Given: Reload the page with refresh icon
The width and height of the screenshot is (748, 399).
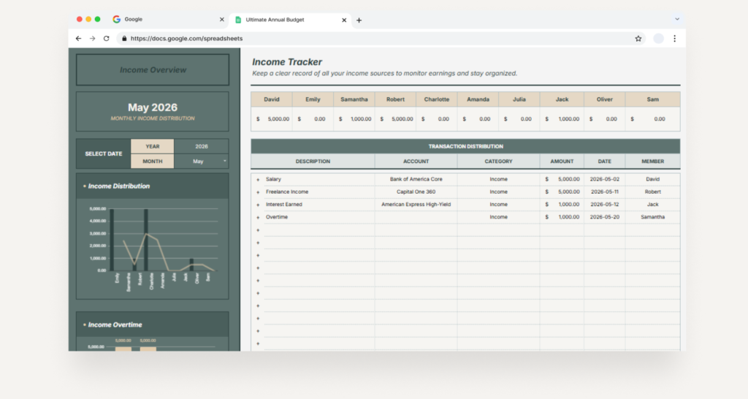Looking at the screenshot, I should [x=107, y=39].
